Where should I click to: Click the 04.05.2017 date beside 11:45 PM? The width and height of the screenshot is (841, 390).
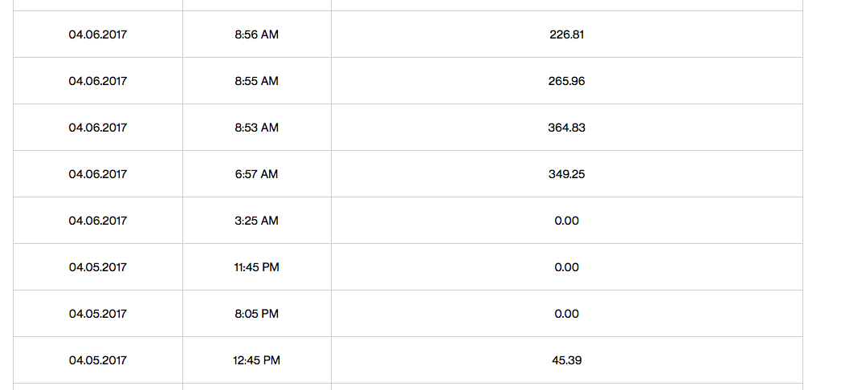pyautogui.click(x=98, y=267)
